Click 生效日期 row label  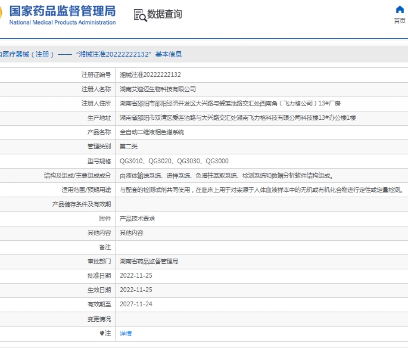tap(99, 290)
